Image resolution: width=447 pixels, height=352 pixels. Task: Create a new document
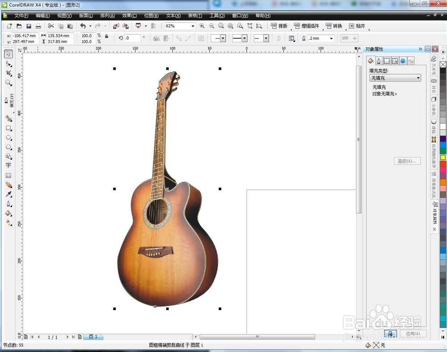tap(9, 26)
